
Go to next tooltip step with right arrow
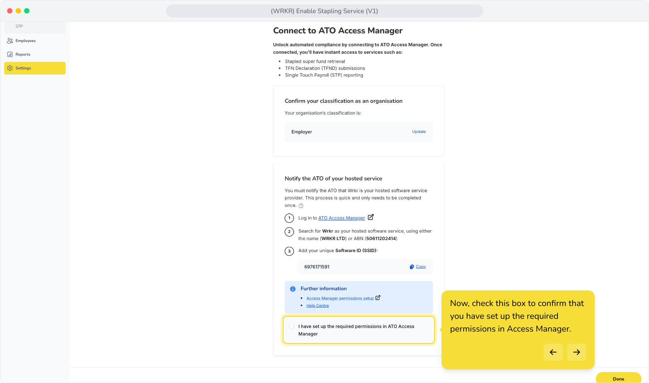point(577,352)
